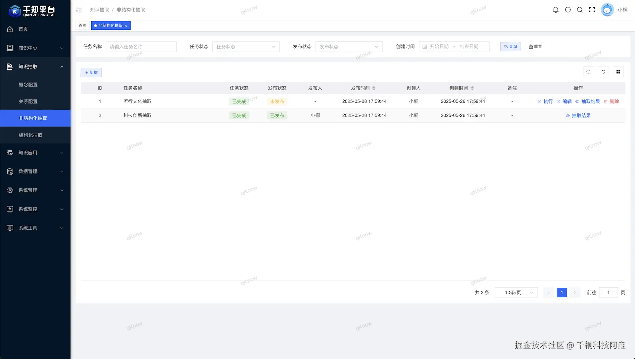Select 结构化抽取 in the sidebar
Viewport: 635px width, 359px height.
(30, 135)
